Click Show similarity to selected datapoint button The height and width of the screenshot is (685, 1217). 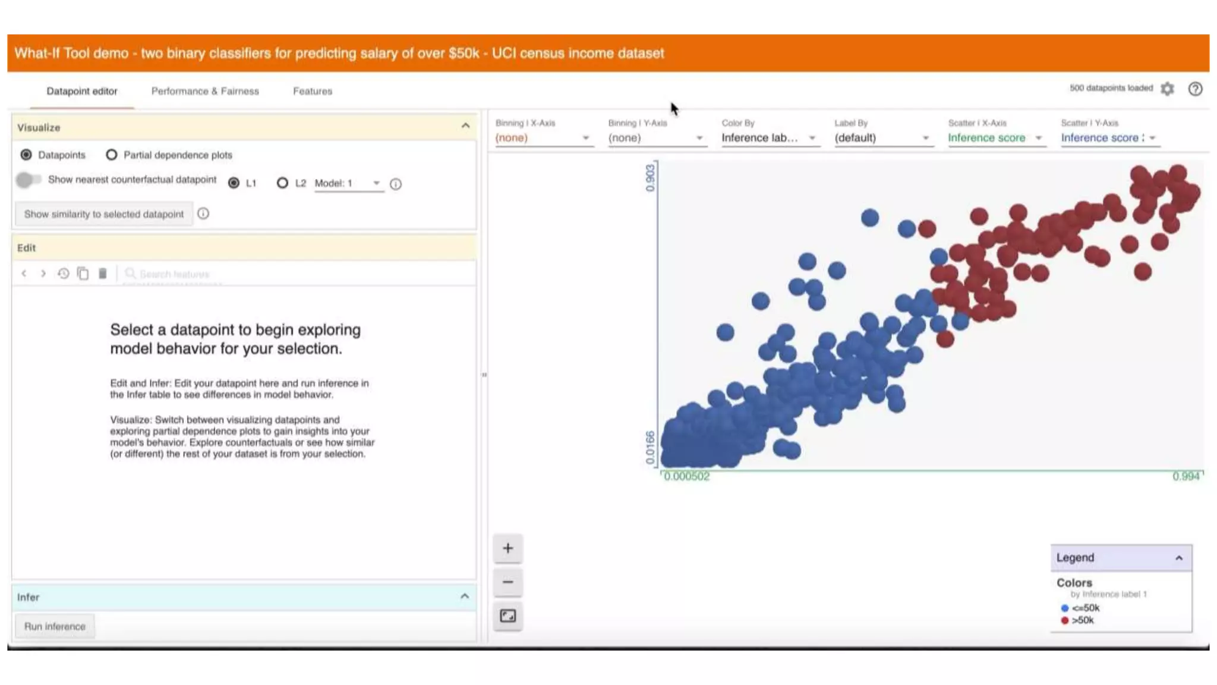104,214
